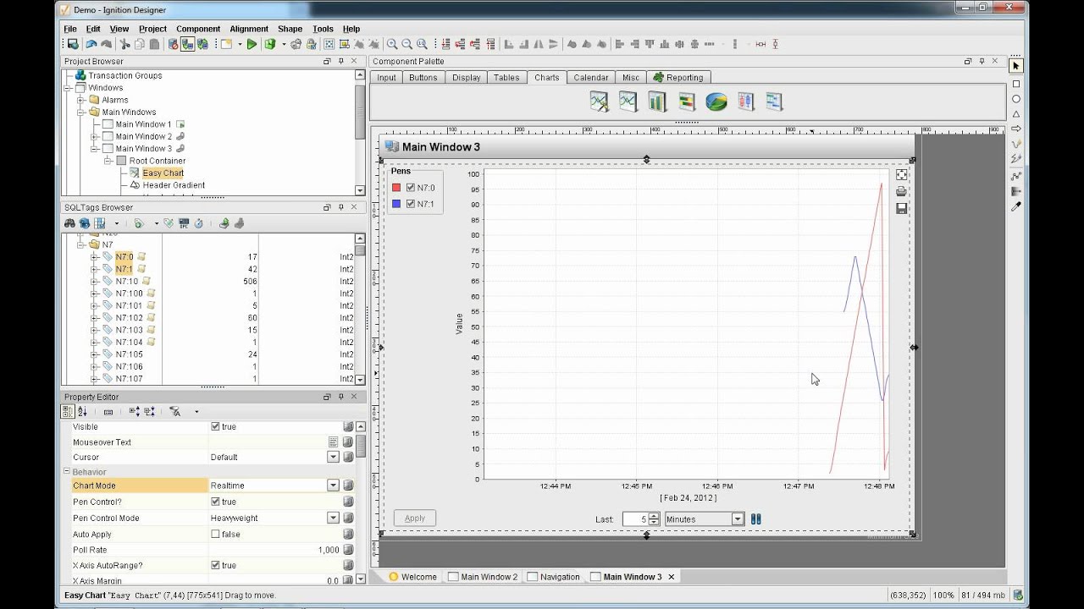
Task: Uncheck the N7:0 pen checkbox
Action: 411,188
